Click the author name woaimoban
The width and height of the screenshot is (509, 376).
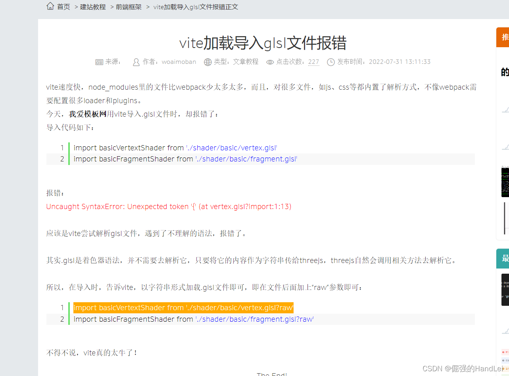pyautogui.click(x=179, y=62)
